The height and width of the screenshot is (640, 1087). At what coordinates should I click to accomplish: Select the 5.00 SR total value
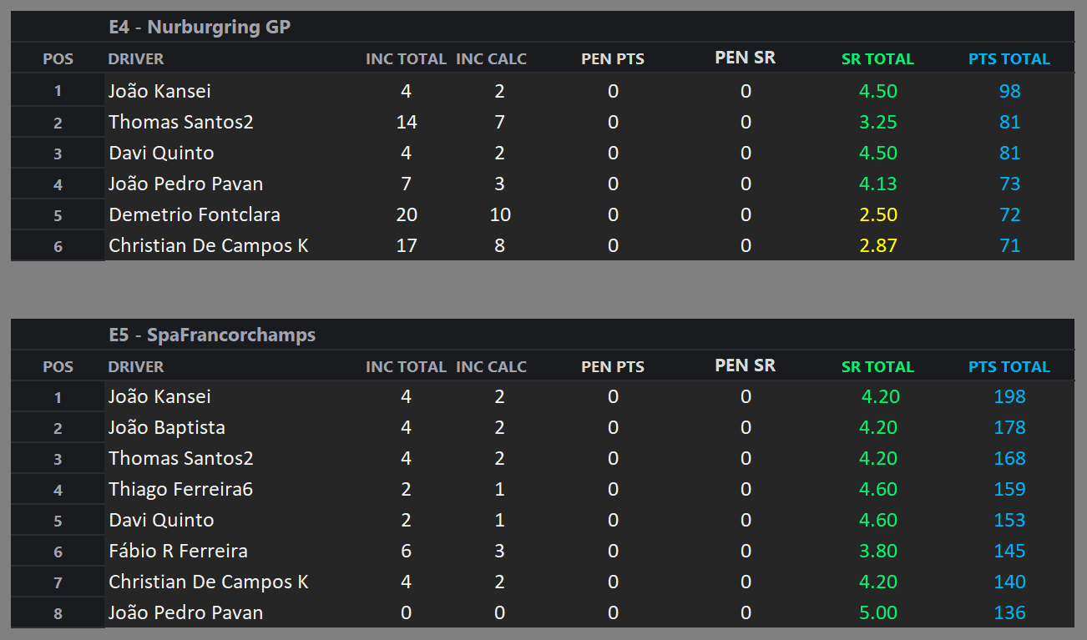click(878, 612)
